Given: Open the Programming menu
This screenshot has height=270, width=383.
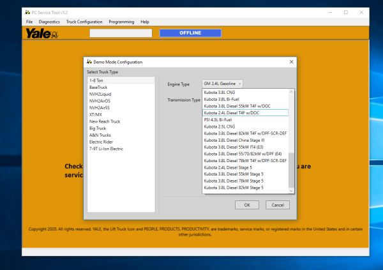Looking at the screenshot, I should coord(121,22).
